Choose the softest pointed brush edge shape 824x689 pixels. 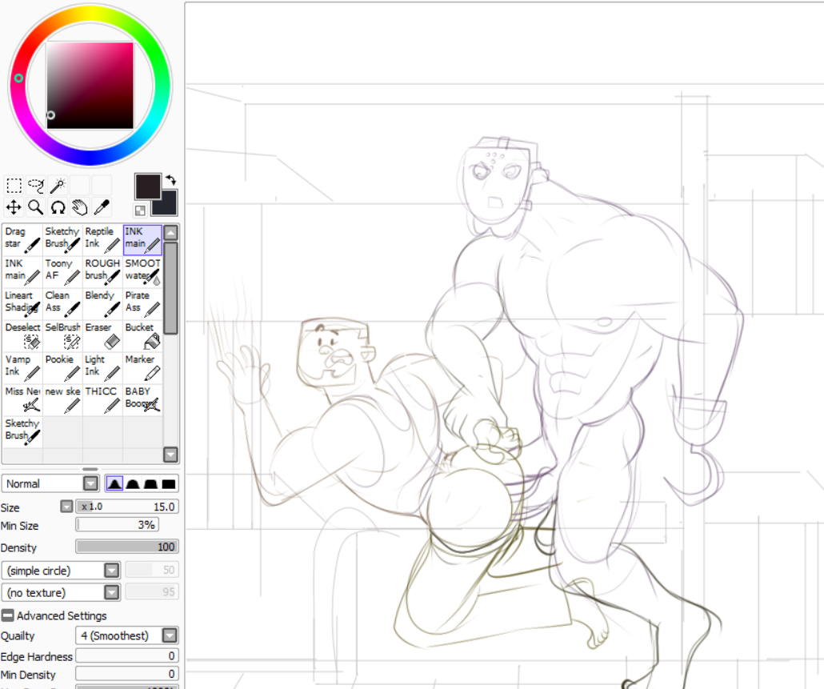coord(114,484)
